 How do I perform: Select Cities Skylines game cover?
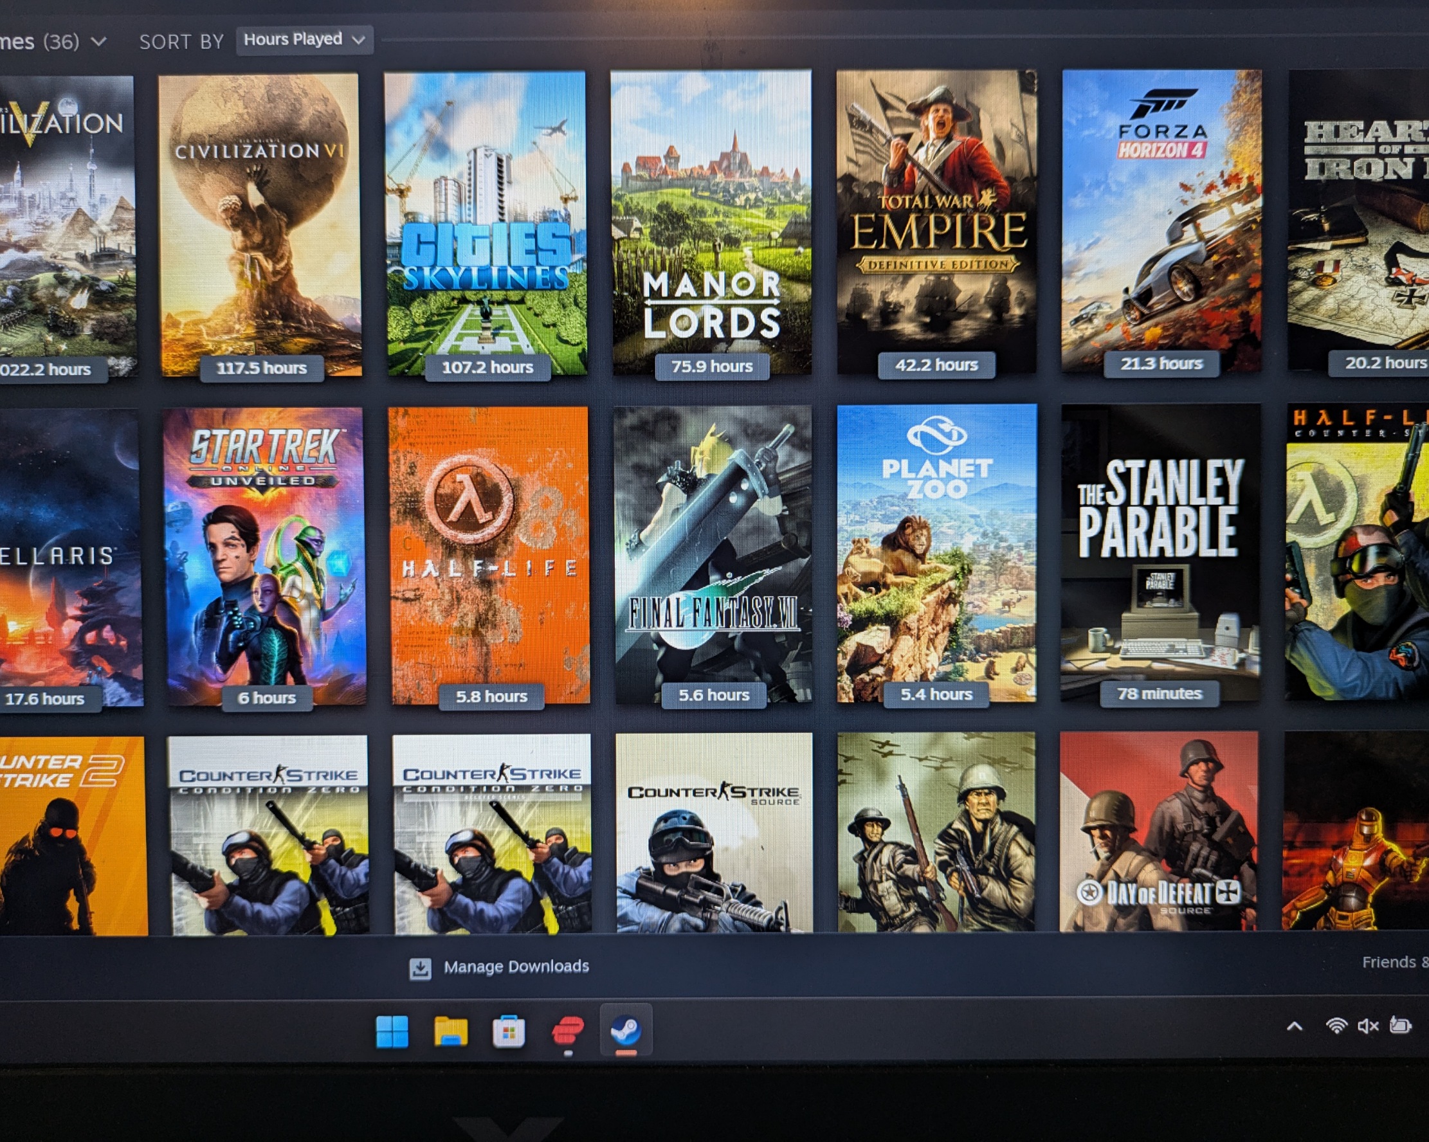tap(486, 223)
